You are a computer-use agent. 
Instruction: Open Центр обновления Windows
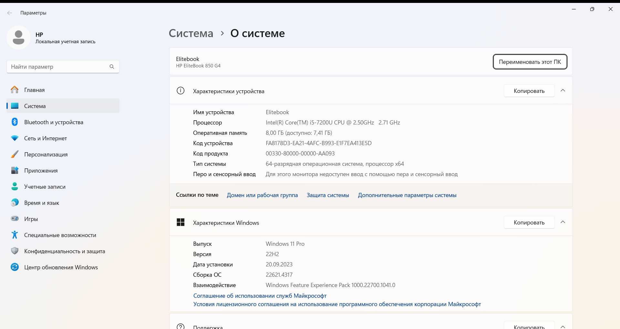[63, 267]
